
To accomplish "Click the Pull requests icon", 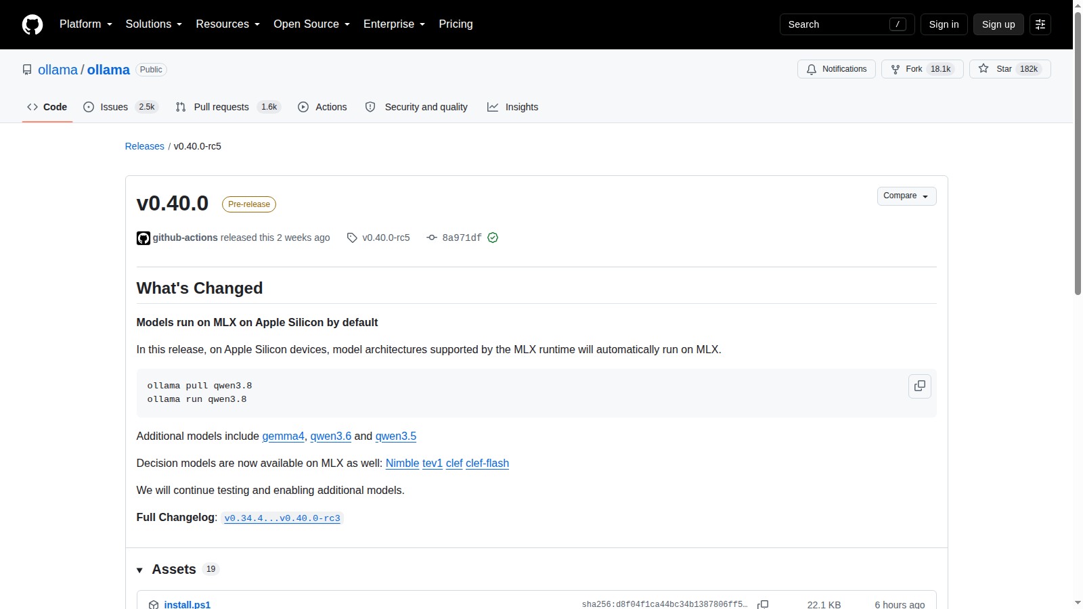I will coord(181,107).
